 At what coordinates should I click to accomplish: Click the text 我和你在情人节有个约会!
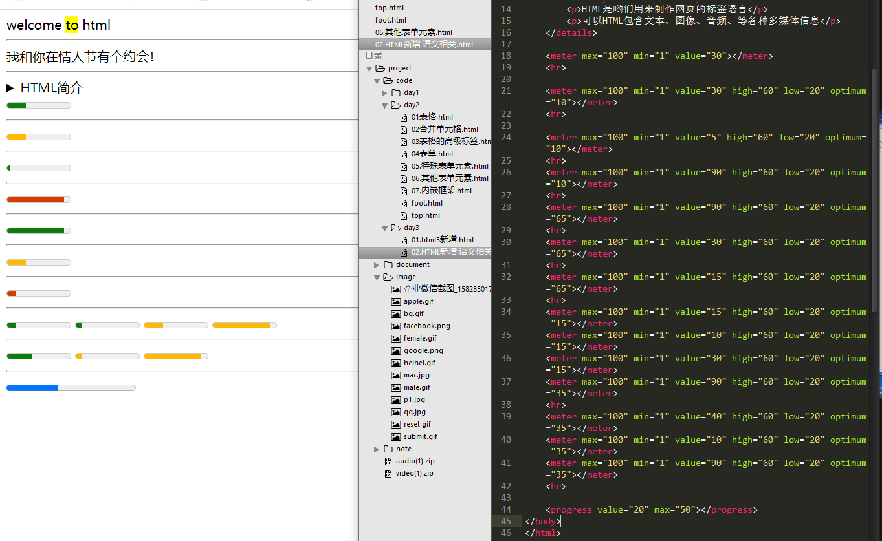point(80,57)
